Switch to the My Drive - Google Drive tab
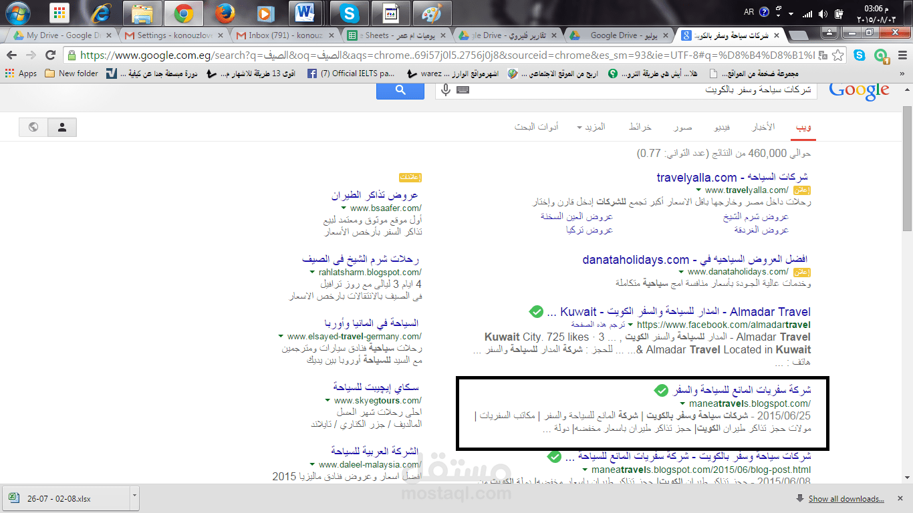913x513 pixels. (x=61, y=35)
